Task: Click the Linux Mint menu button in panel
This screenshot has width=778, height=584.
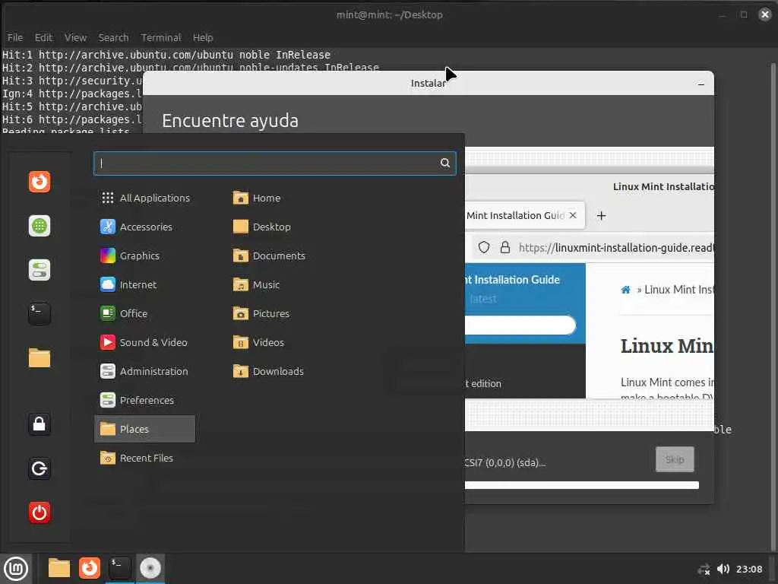Action: point(16,569)
